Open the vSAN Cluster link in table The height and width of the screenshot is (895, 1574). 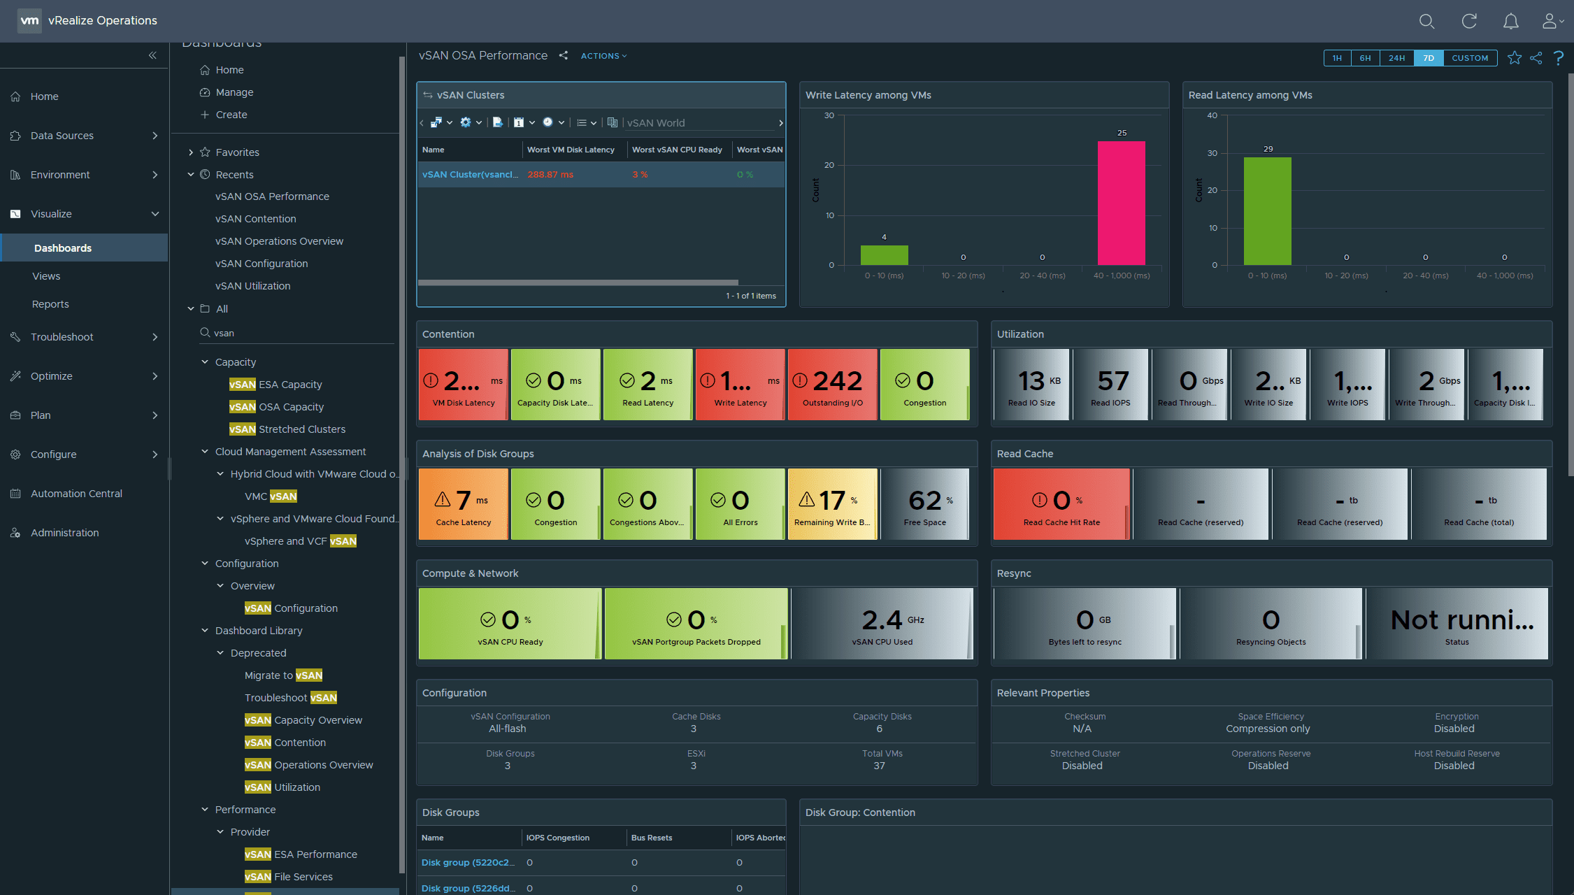[470, 175]
